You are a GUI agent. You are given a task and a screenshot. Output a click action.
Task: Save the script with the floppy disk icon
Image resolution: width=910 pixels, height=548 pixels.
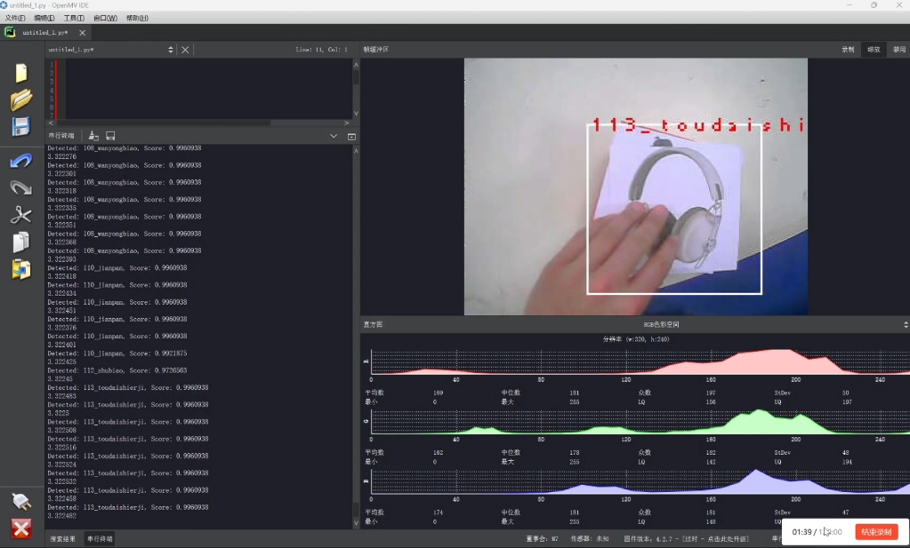click(x=20, y=127)
